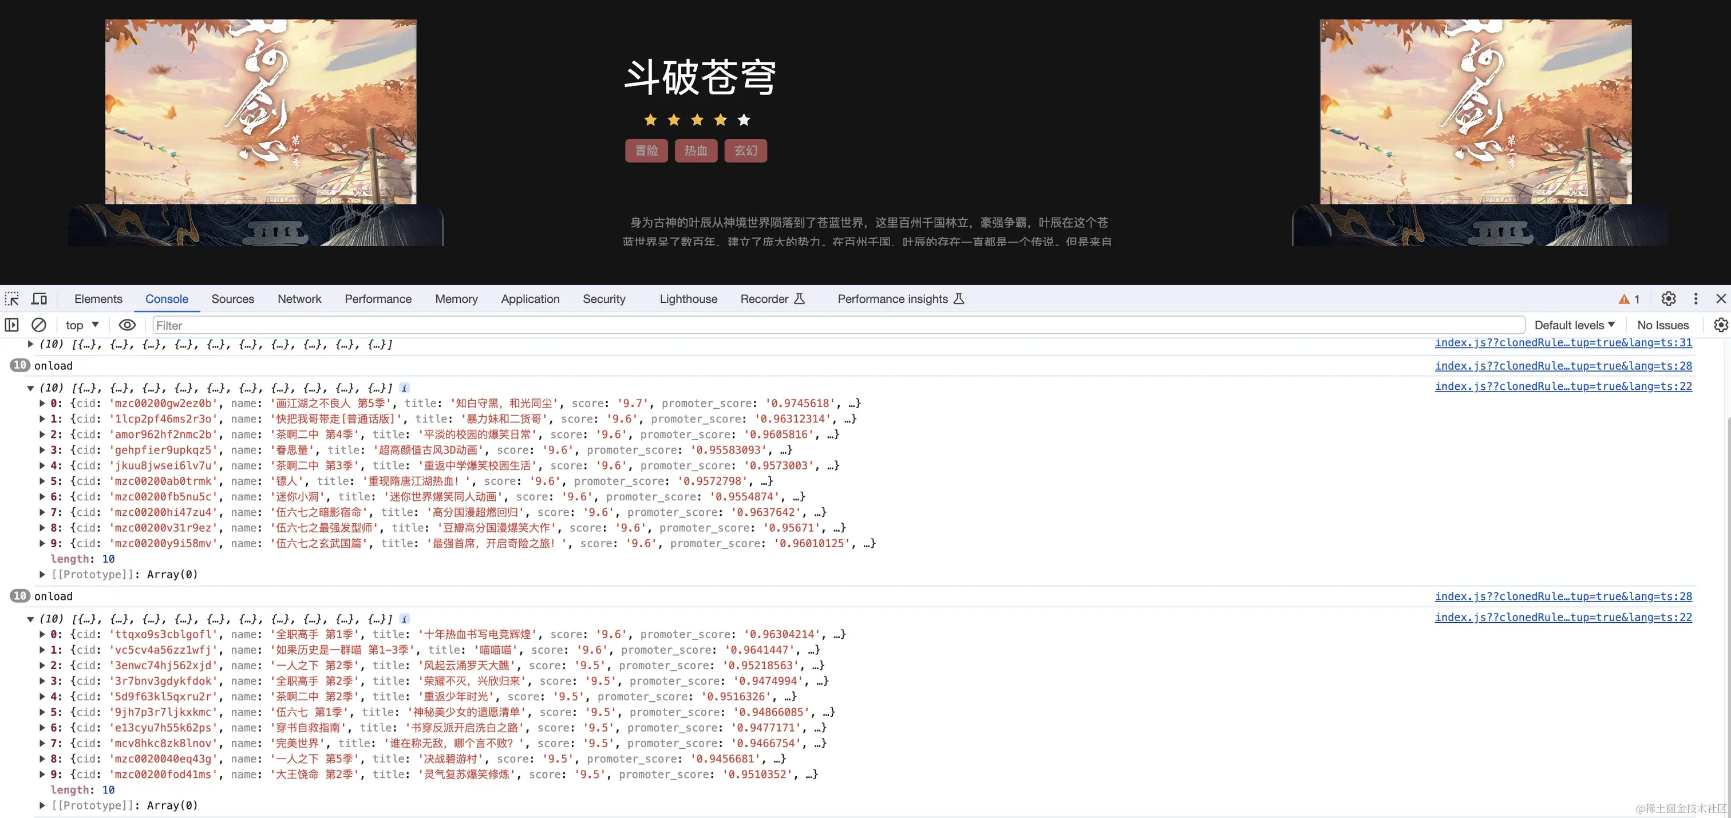The image size is (1731, 818).
Task: Collapse the first expanded (10) array
Action: (30, 389)
